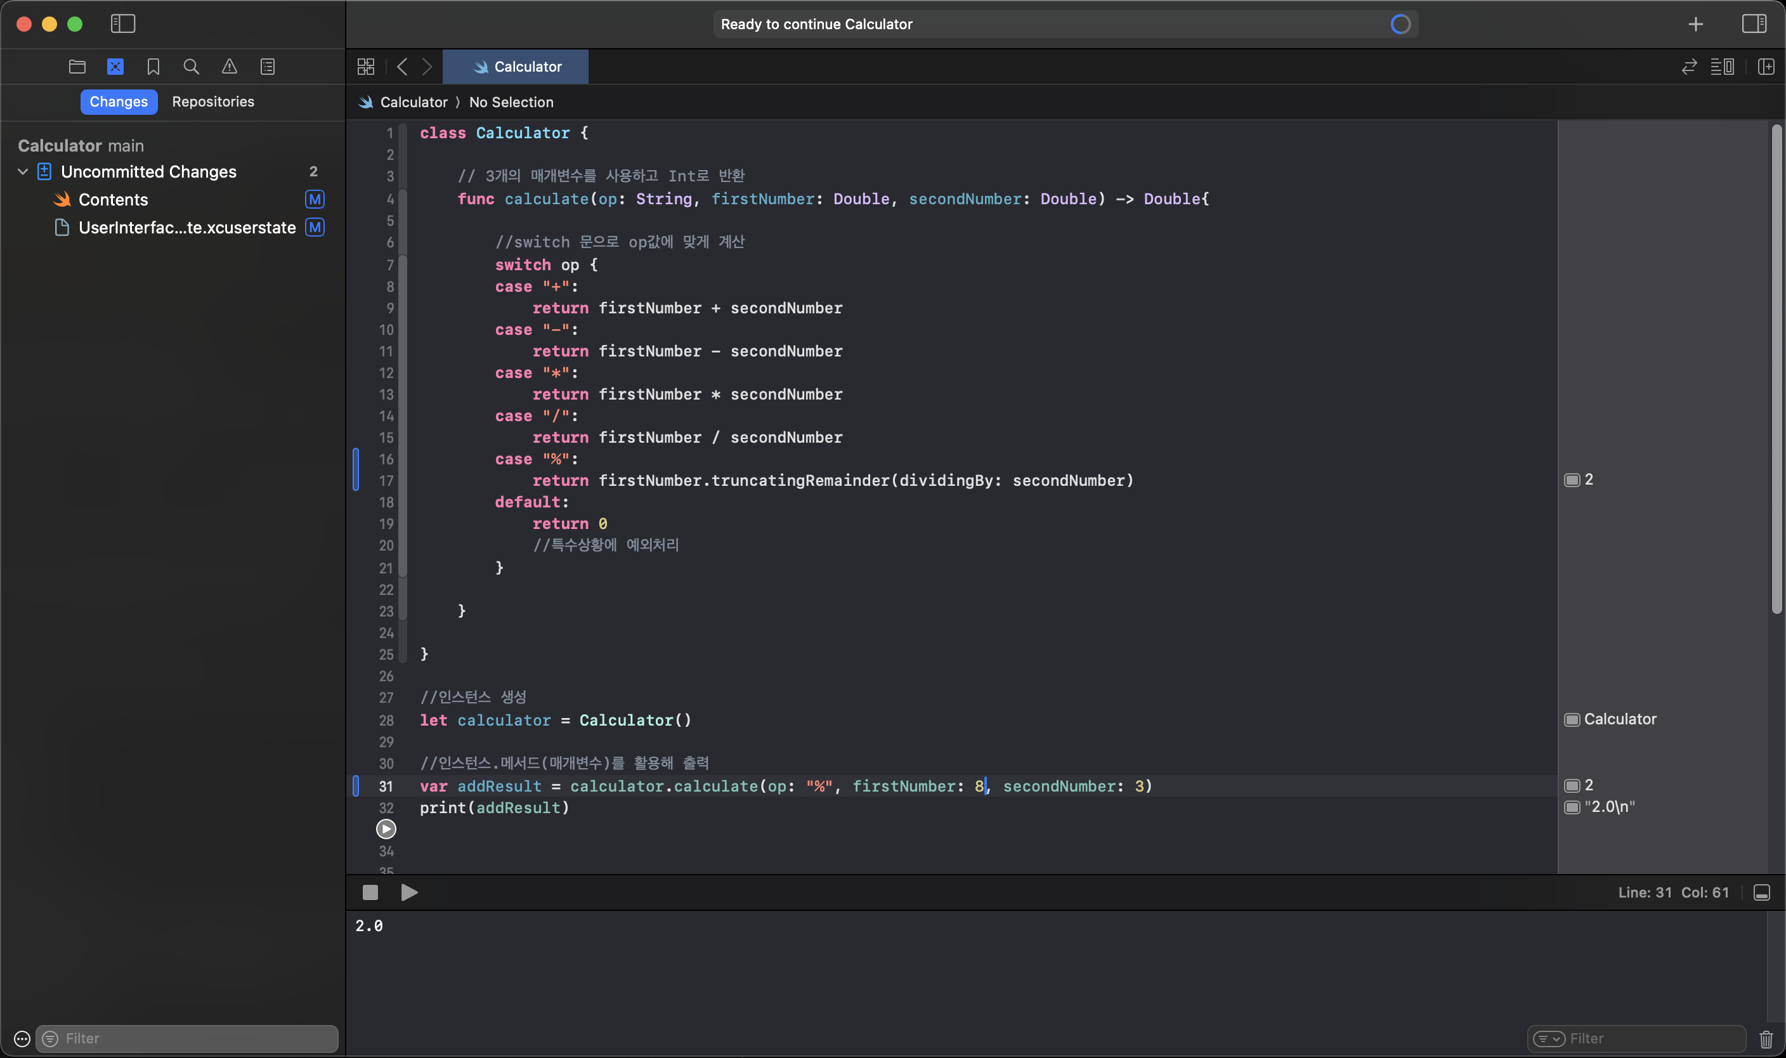Viewport: 1786px width, 1058px height.
Task: Open the Bookmark navigator
Action: coord(153,67)
